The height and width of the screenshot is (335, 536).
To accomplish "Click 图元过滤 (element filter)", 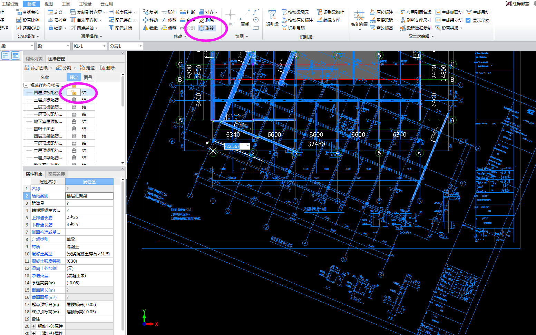I will pyautogui.click(x=120, y=28).
